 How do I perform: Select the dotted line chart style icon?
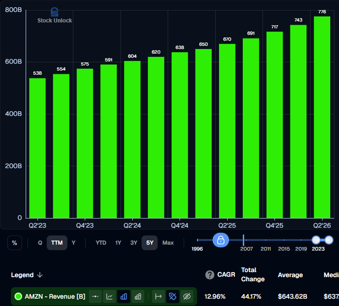95,296
